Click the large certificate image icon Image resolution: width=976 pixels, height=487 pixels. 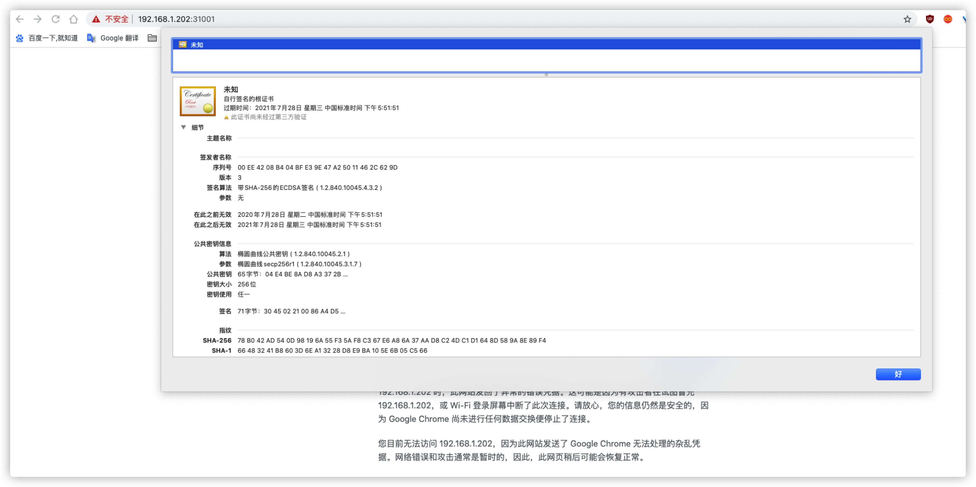tap(198, 101)
